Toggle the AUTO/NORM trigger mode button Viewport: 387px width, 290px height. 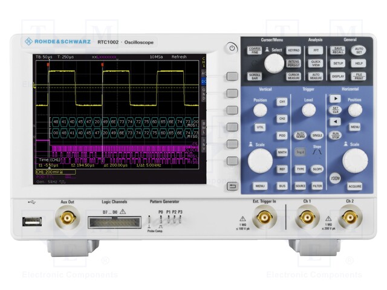300,135
